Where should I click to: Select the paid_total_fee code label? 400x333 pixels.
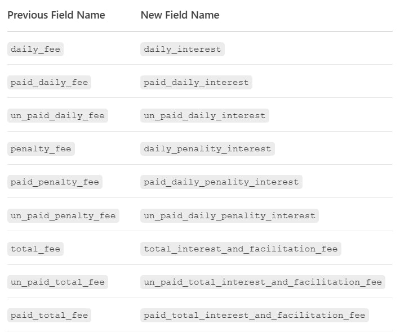[49, 315]
